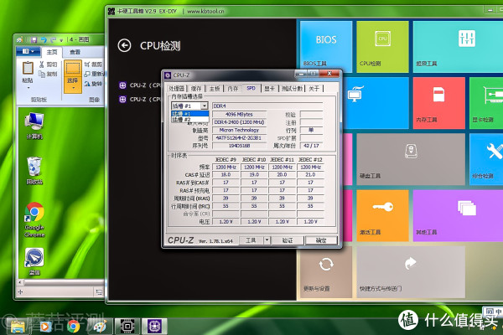Open the green 显卡检测 tile
Image resolution: width=503 pixels, height=335 pixels.
pos(486,103)
